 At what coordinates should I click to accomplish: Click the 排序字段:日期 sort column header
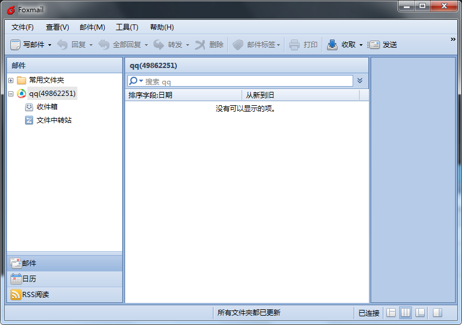point(183,95)
